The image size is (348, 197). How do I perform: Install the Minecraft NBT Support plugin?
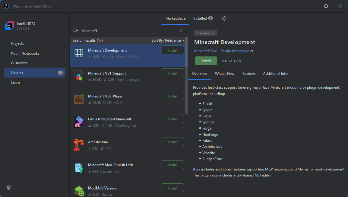coord(173,73)
